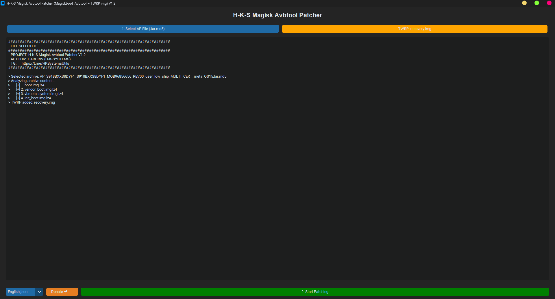This screenshot has height=299, width=555.
Task: Toggle the [+] marker for vbmeta_system.img.lz4
Action: pos(18,94)
